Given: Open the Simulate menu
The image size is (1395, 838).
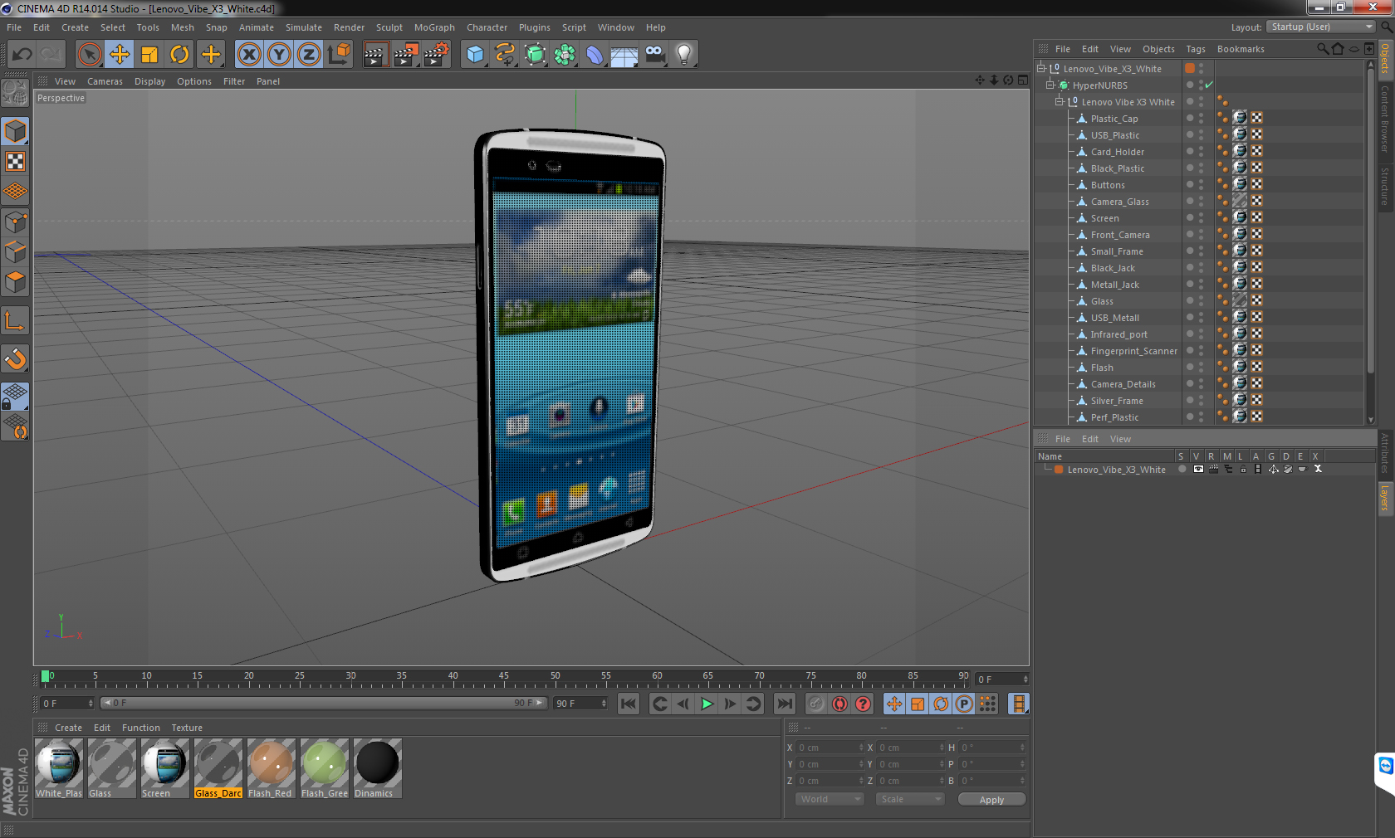Looking at the screenshot, I should click(304, 27).
